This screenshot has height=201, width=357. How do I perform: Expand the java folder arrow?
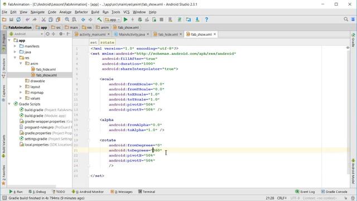tap(15, 52)
